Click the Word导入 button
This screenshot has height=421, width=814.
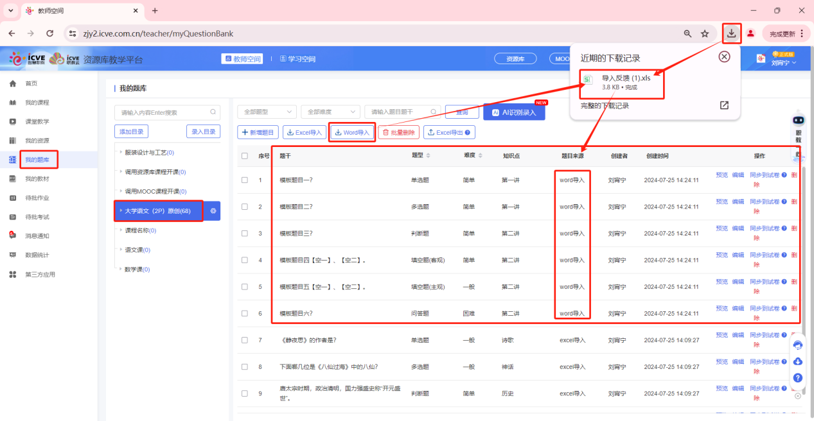click(352, 133)
